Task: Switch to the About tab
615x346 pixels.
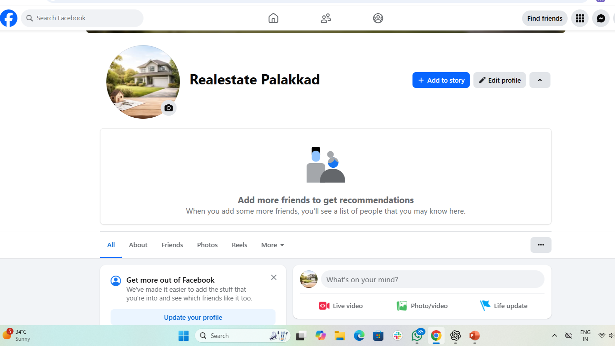Action: point(138,245)
